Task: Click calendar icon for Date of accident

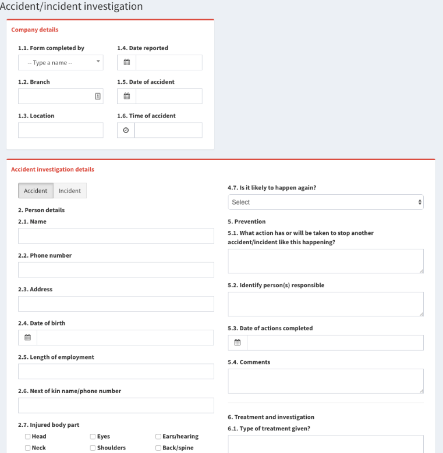Action: point(126,97)
